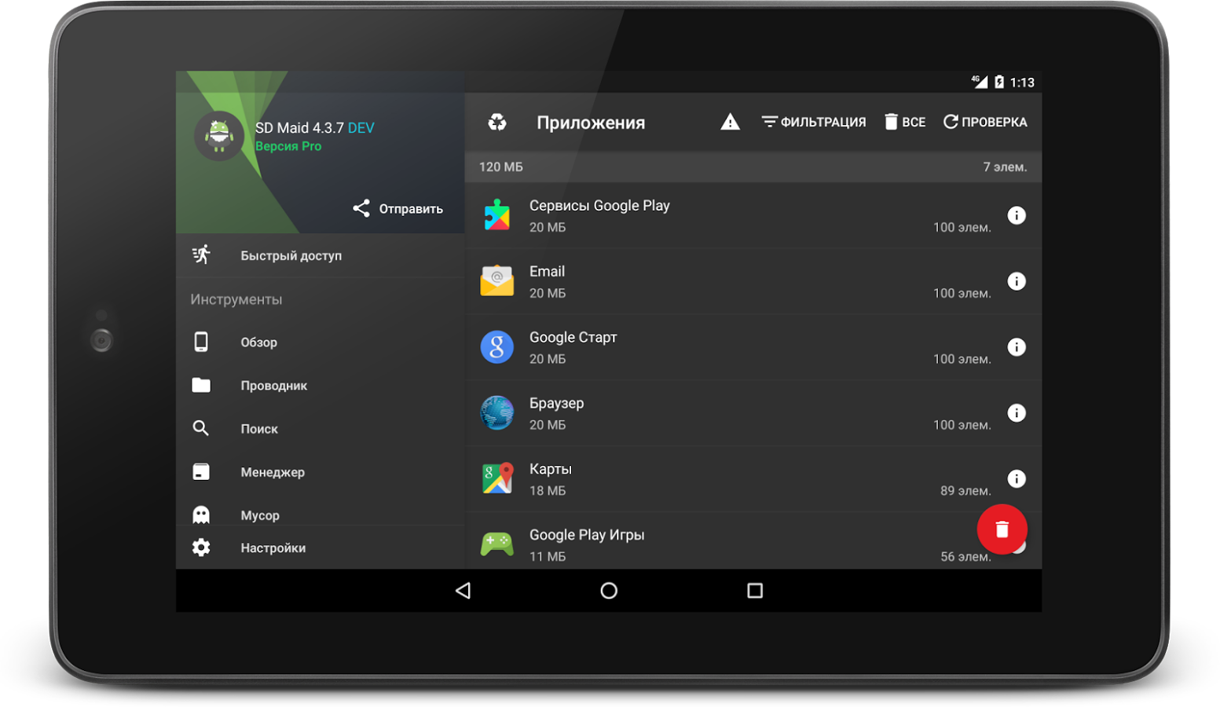The height and width of the screenshot is (707, 1220).
Task: Click the 4G signal status icon
Action: tap(979, 82)
